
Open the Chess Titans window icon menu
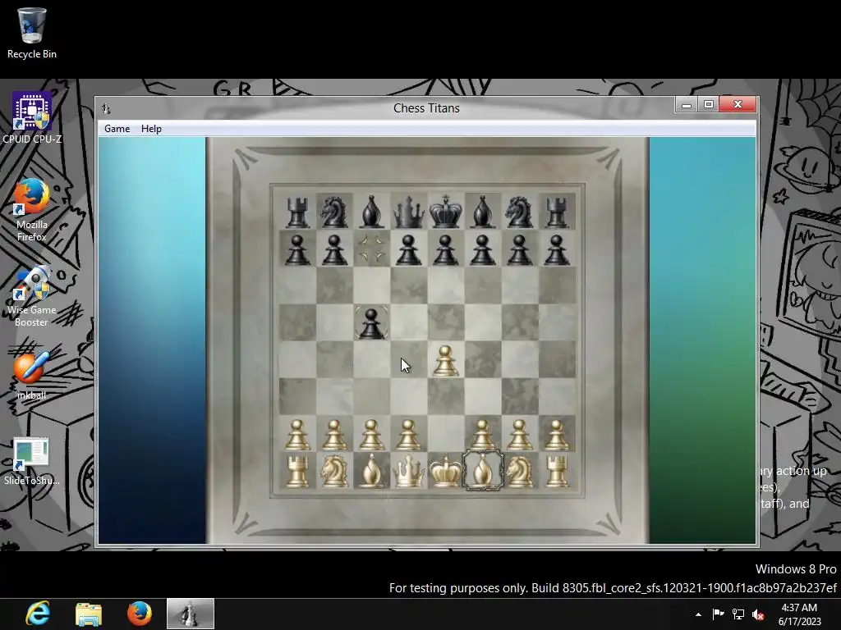(x=106, y=108)
